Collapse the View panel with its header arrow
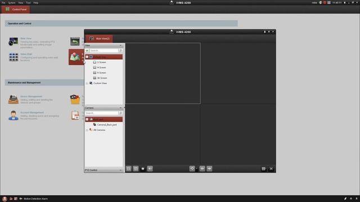Image resolution: width=360 pixels, height=202 pixels. pos(120,45)
